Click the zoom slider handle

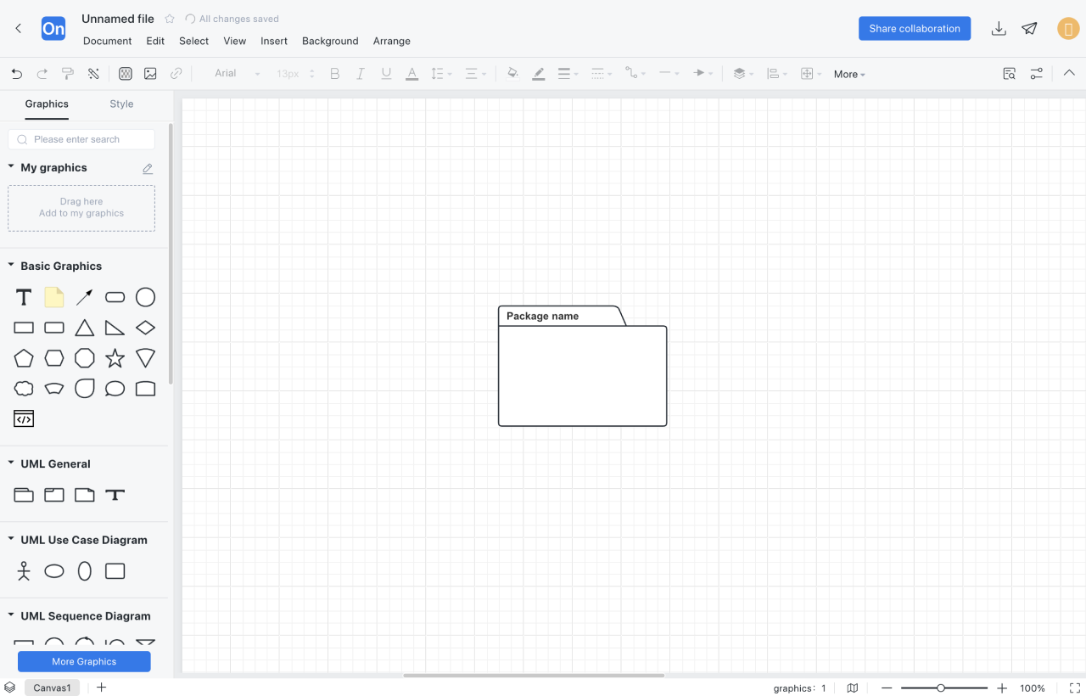(x=941, y=688)
